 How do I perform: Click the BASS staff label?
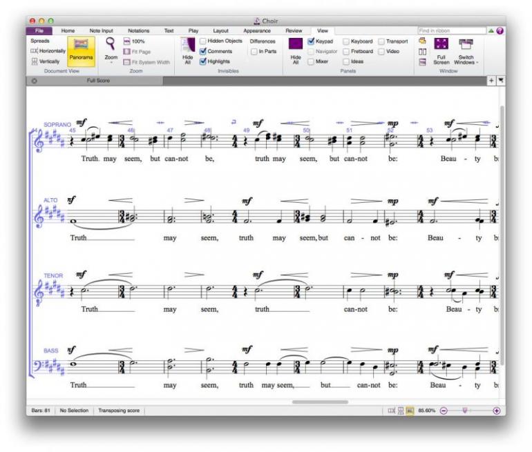coord(51,351)
